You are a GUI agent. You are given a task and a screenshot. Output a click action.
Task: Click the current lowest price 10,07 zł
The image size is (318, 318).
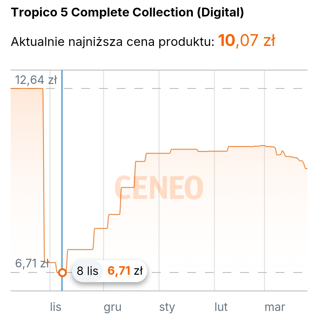[x=246, y=41]
